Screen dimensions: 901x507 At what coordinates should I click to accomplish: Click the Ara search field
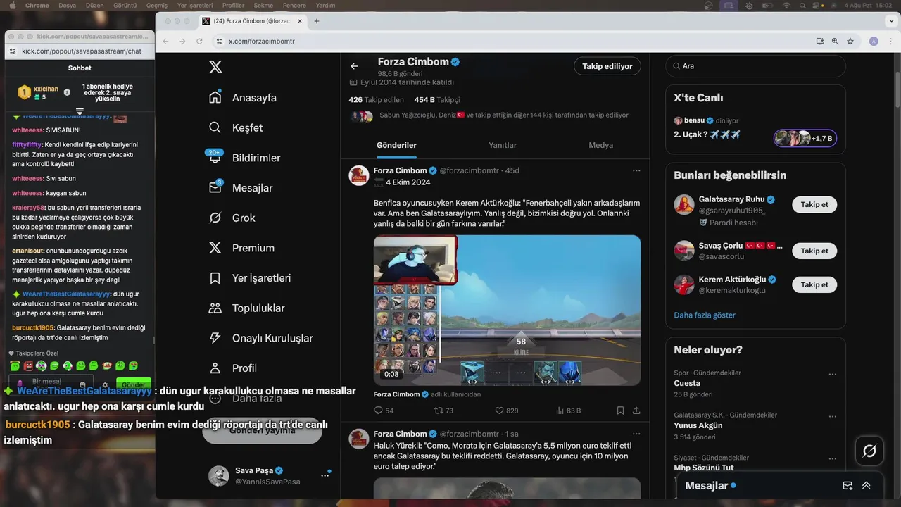point(755,66)
